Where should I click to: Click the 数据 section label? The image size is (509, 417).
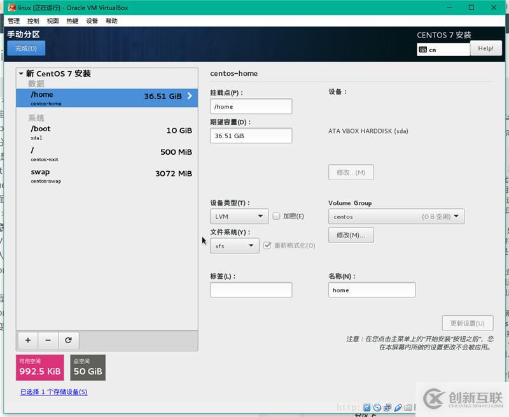pyautogui.click(x=36, y=84)
